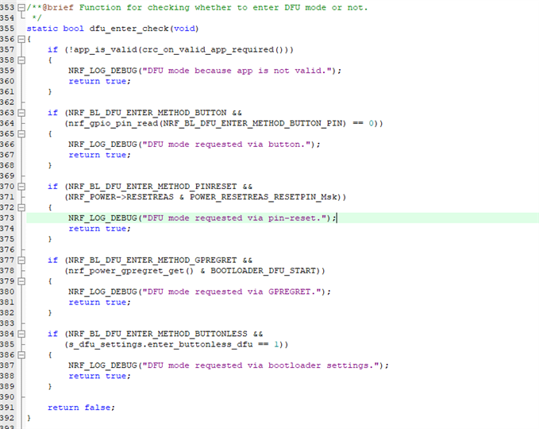Image resolution: width=539 pixels, height=429 pixels.
Task: Collapse the comment block fold at line 353
Action: (21, 7)
